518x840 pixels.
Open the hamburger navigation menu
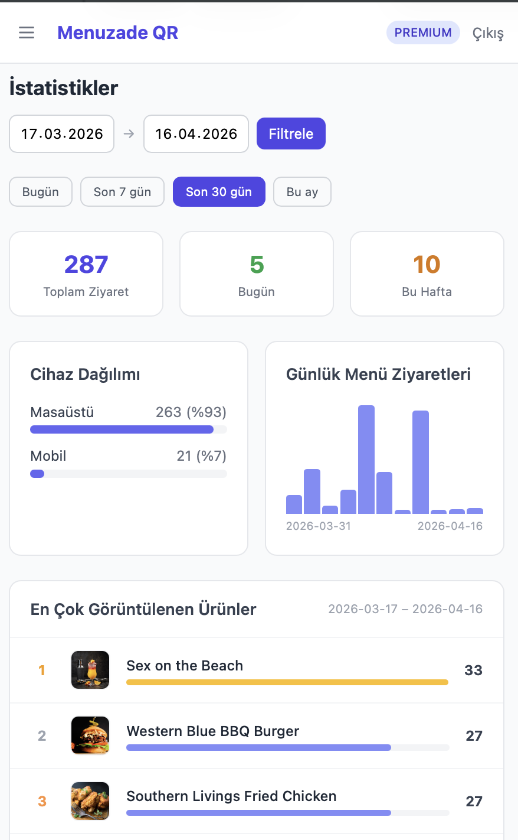tap(26, 32)
